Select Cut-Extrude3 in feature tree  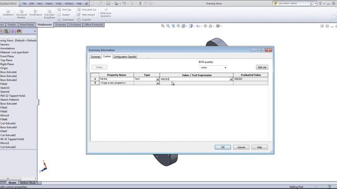(8, 147)
